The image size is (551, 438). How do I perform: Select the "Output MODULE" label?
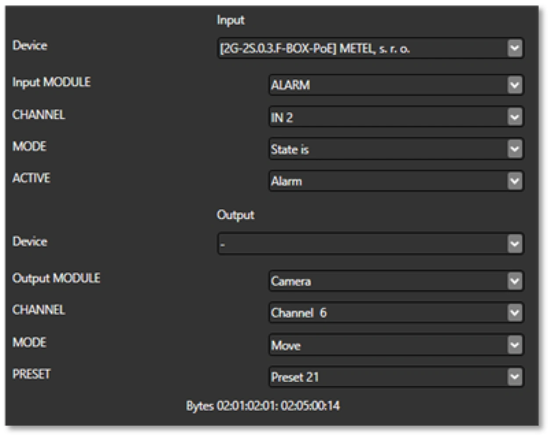(56, 278)
